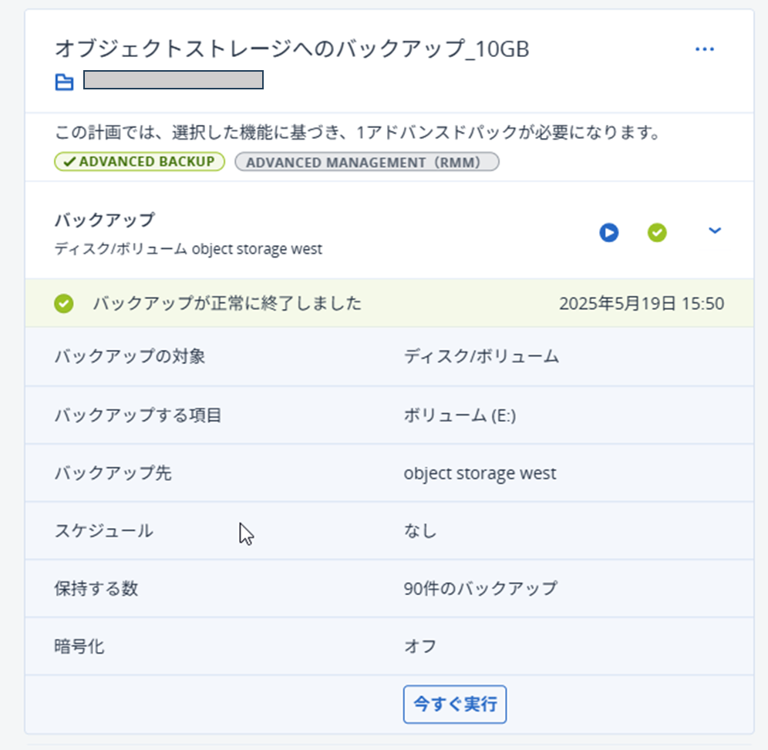Click the plan title オブジェクトストレージへのバックアップ_10GB
The height and width of the screenshot is (750, 768).
291,49
